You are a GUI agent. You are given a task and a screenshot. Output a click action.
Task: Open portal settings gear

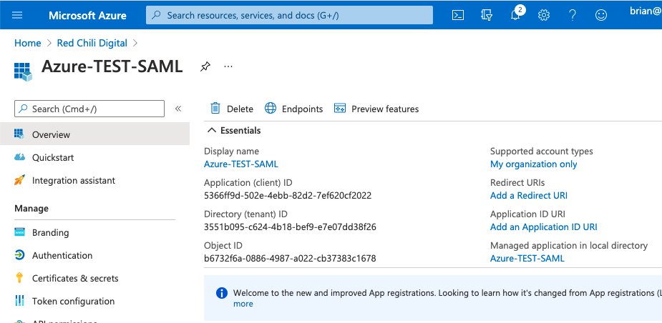544,15
